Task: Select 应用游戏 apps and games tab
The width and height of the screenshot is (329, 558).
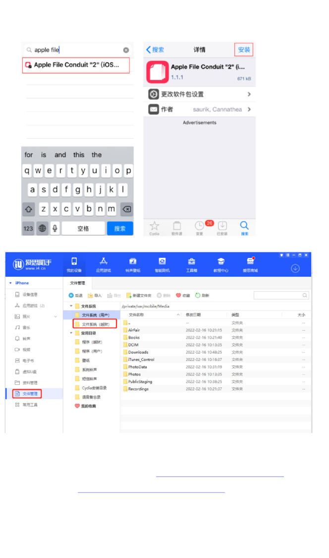Action: coord(104,265)
